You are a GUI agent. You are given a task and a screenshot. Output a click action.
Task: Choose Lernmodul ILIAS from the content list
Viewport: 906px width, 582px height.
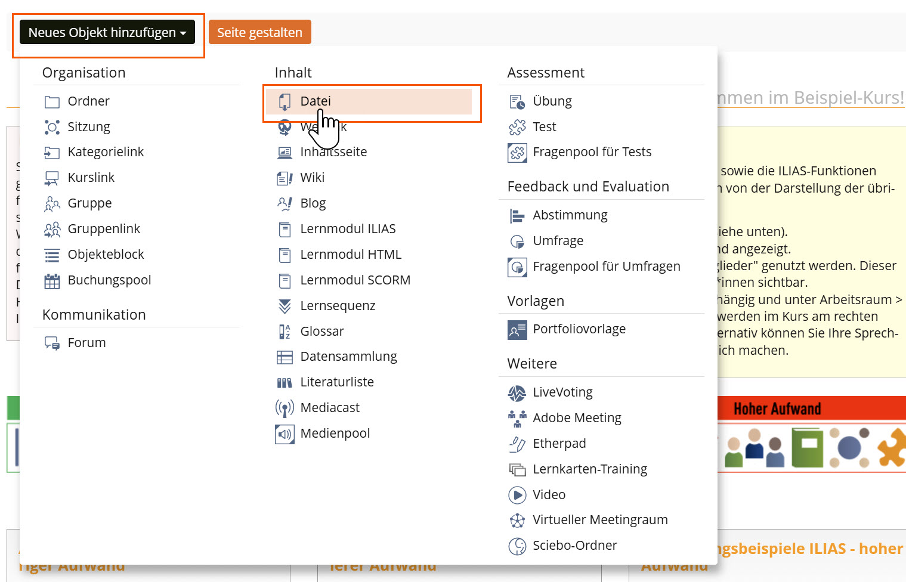pos(348,228)
